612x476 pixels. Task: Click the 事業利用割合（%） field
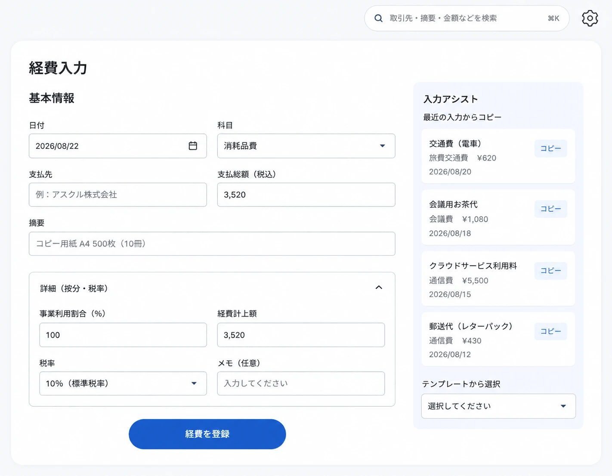tap(123, 335)
